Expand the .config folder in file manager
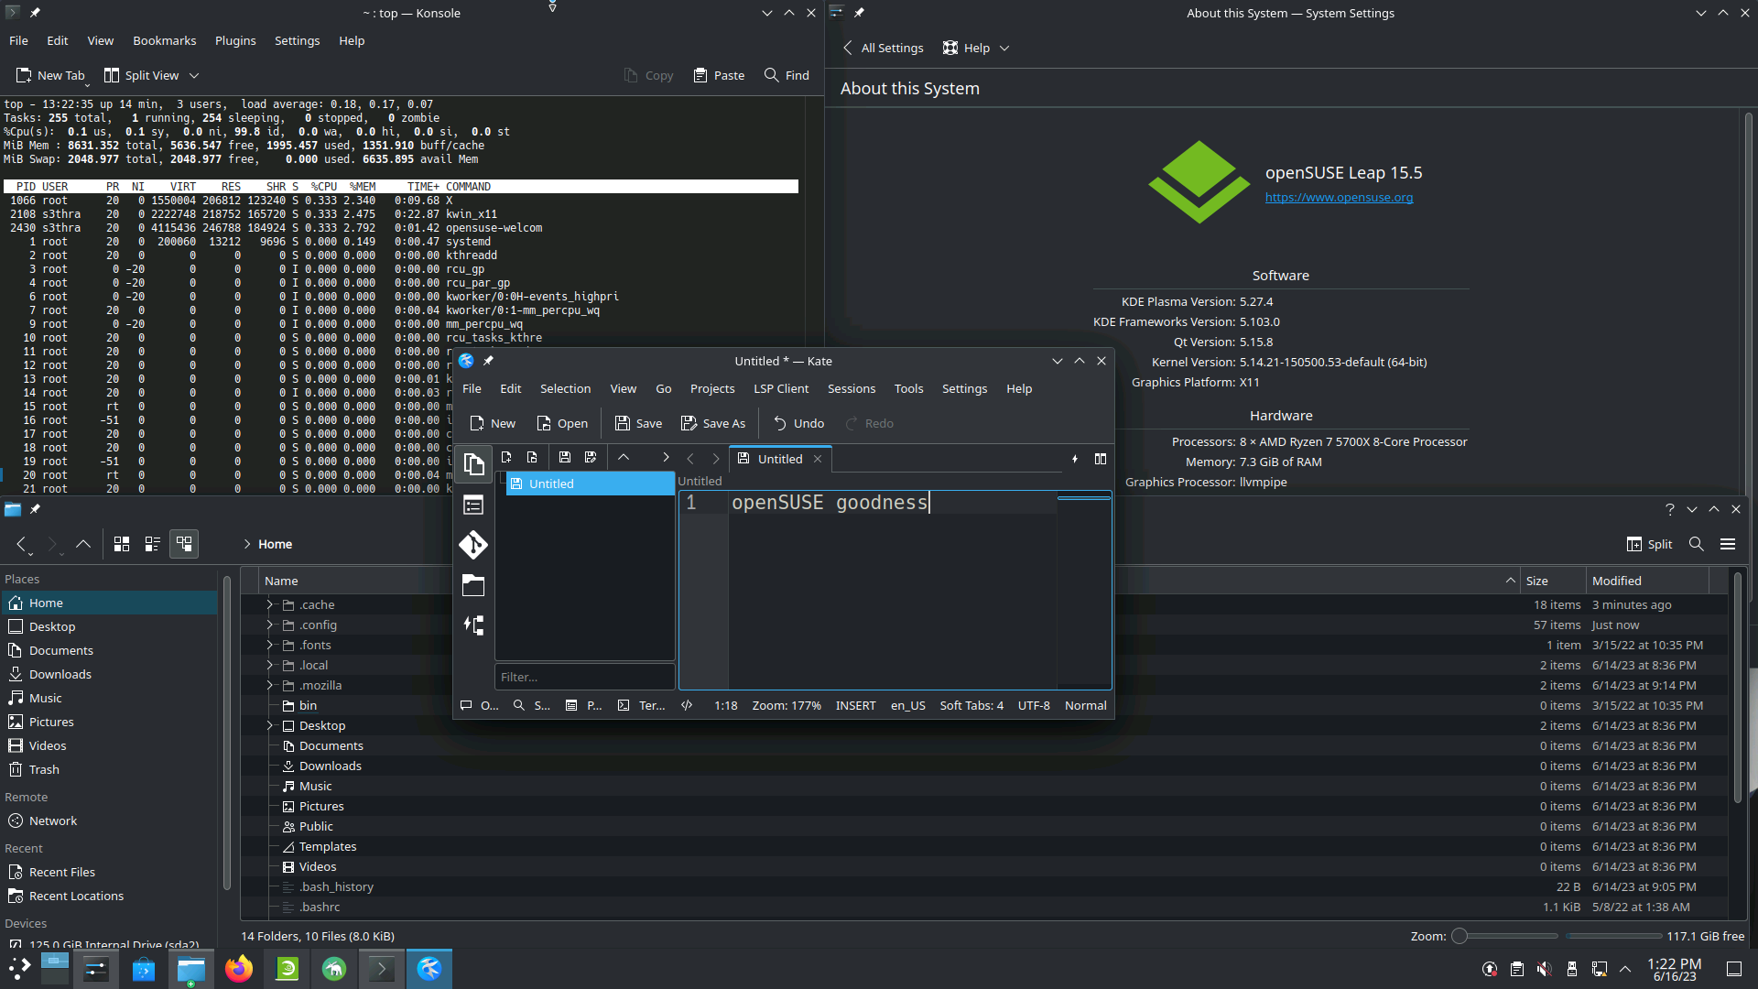This screenshot has width=1758, height=989. (x=269, y=625)
